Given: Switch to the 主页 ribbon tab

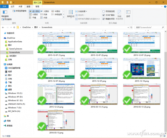Looking at the screenshot, I should click(x=13, y=6).
